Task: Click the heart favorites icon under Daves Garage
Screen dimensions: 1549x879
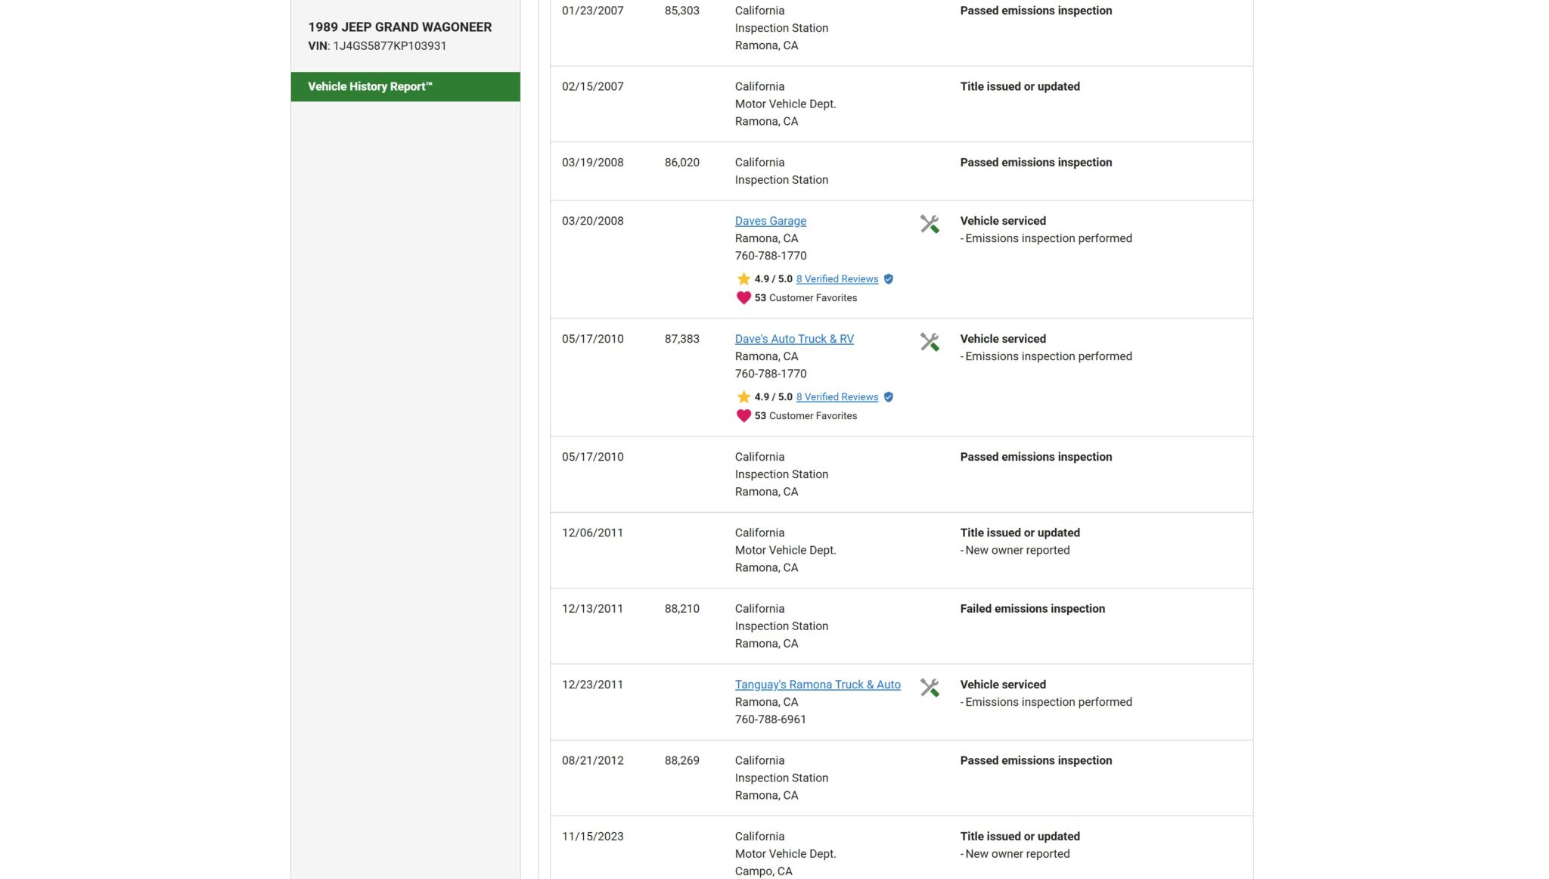Action: (x=743, y=298)
